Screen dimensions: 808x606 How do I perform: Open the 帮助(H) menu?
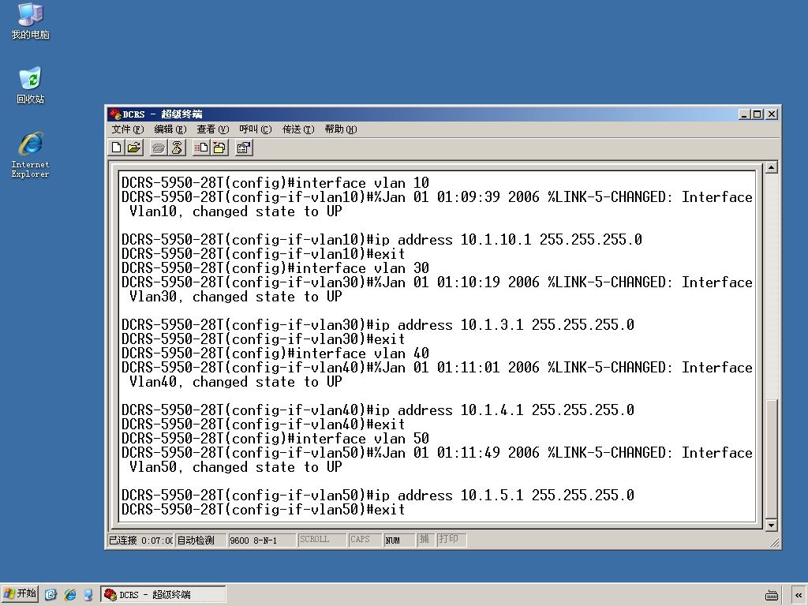coord(341,129)
